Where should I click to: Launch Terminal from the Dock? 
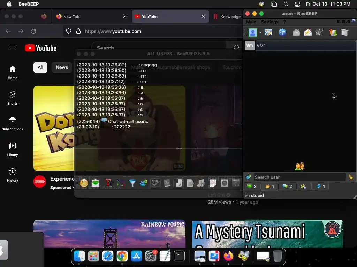click(179, 256)
